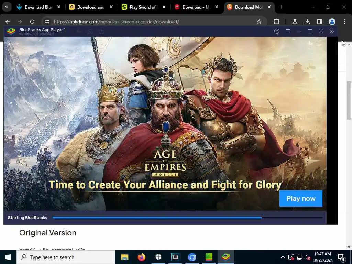Viewport: 352px width, 264px height.
Task: Close the active 'Download Mob' tab
Action: pyautogui.click(x=269, y=7)
